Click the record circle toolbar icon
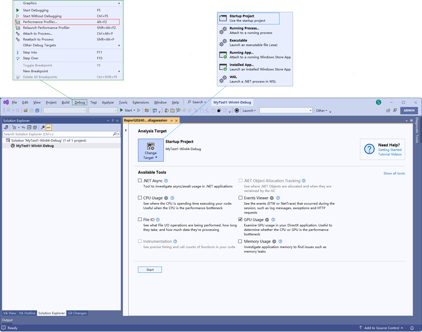Image resolution: width=422 pixels, height=332 pixels. (237, 110)
